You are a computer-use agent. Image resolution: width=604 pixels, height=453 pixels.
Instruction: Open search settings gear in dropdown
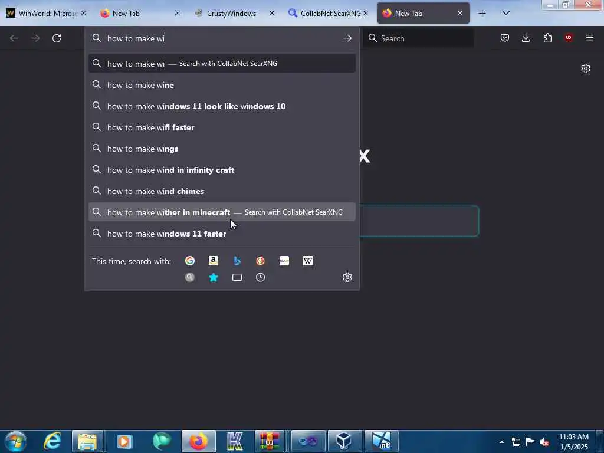click(347, 277)
